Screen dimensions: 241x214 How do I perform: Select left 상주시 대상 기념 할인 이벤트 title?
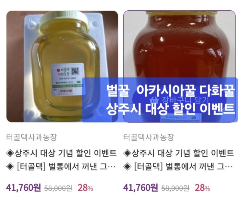[62, 153]
